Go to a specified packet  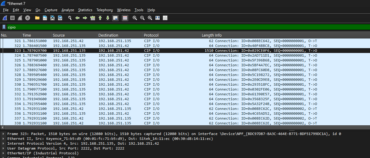(x=93, y=18)
